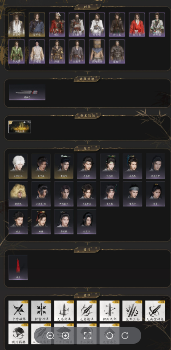Select the dual blade weapon skin thumbnail
Screen dimensions: 171x350
coord(27,92)
